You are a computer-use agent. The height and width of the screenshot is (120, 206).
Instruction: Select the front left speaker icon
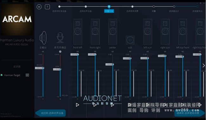coord(78,32)
